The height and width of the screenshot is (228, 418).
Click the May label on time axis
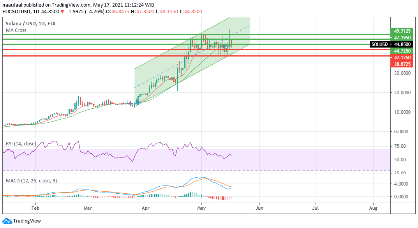coord(201,208)
